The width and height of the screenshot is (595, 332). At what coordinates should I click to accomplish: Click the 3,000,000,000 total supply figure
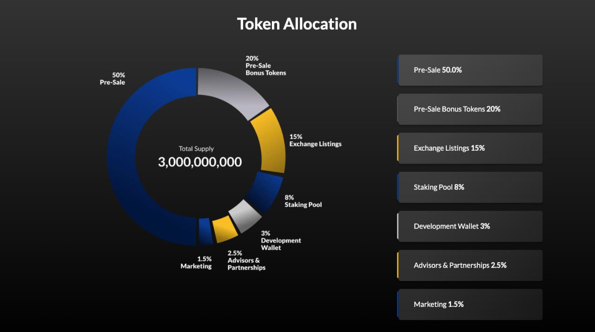point(200,162)
